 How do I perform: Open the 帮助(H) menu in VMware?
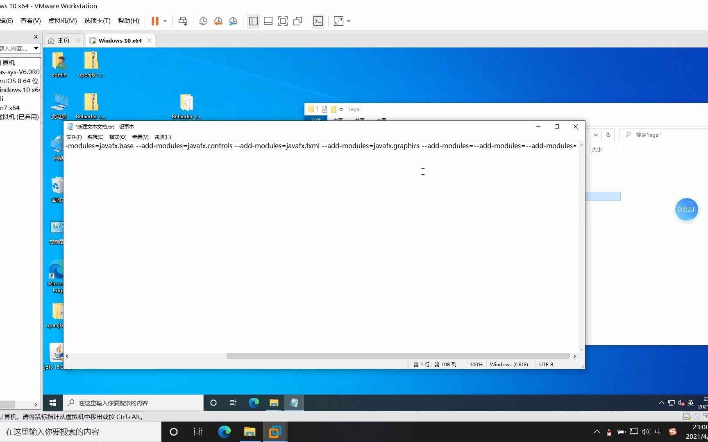[x=128, y=21]
